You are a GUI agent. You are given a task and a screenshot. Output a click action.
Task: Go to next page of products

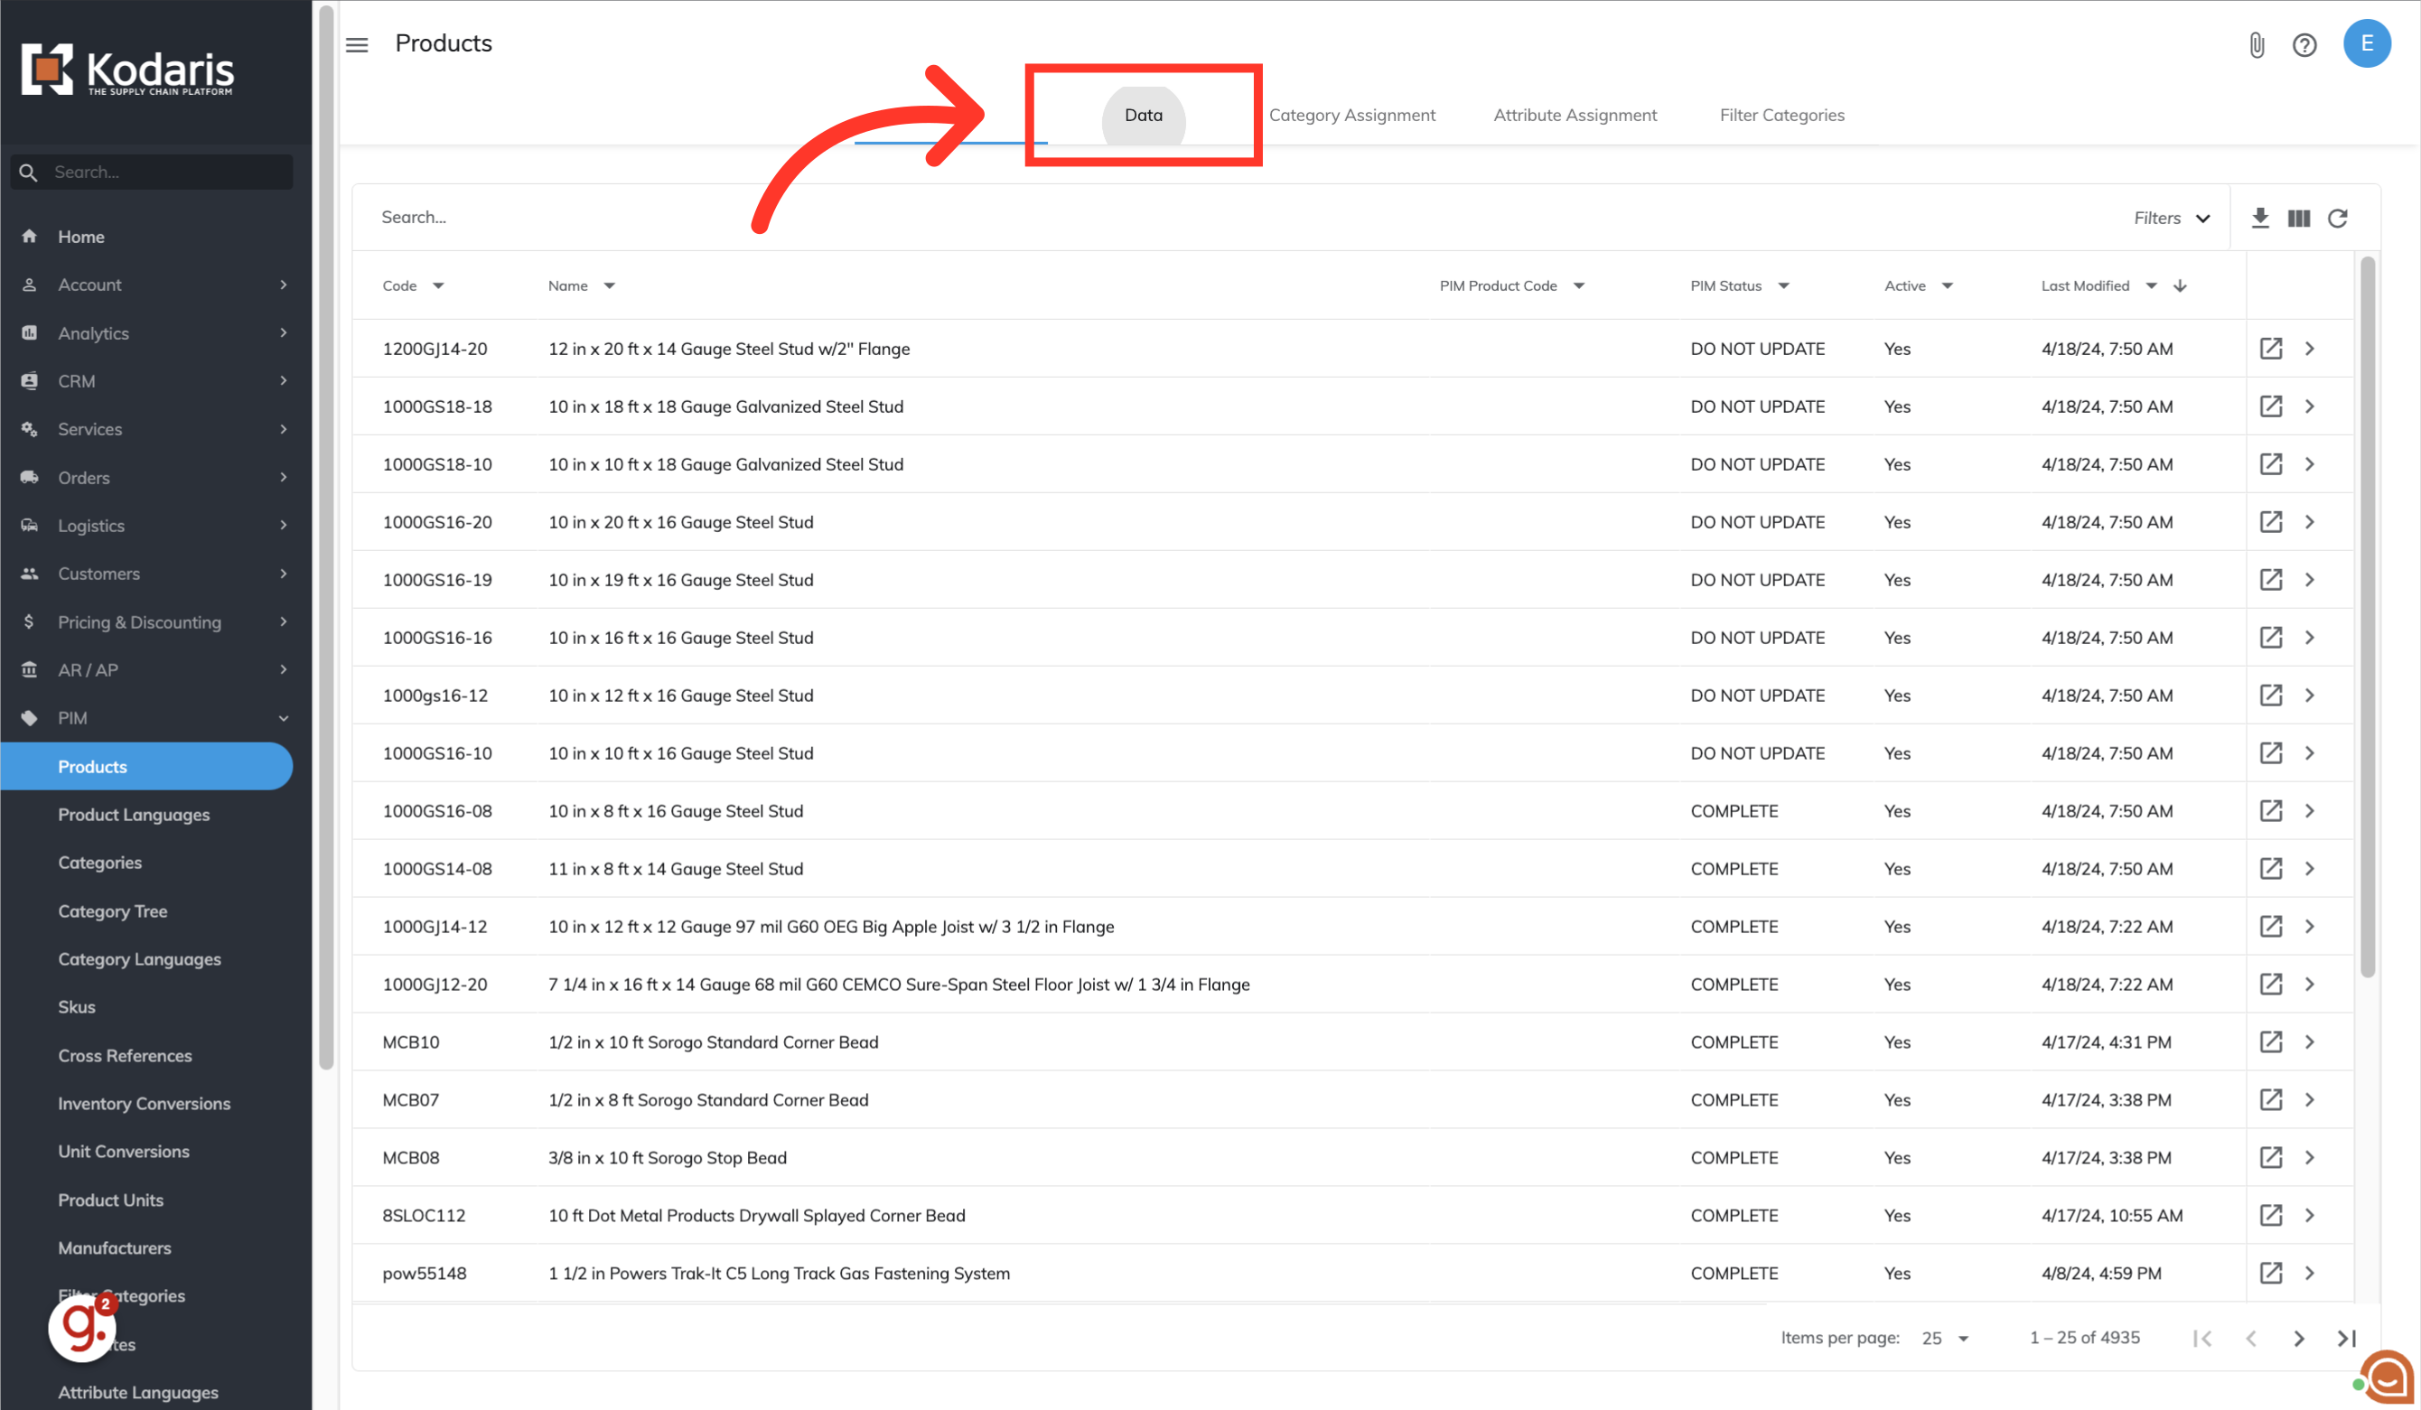click(x=2298, y=1338)
